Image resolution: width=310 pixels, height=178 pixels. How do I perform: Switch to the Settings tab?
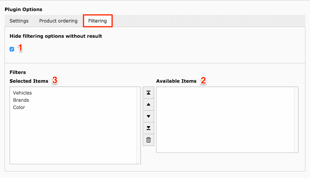19,21
